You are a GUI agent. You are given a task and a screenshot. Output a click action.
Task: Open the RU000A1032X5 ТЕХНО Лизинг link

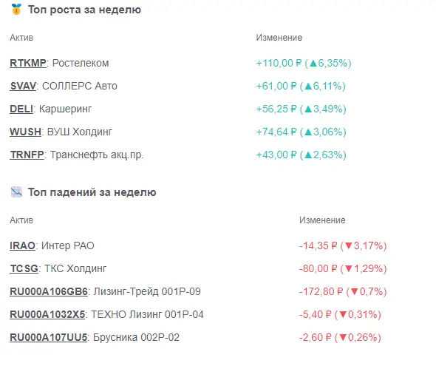point(47,314)
